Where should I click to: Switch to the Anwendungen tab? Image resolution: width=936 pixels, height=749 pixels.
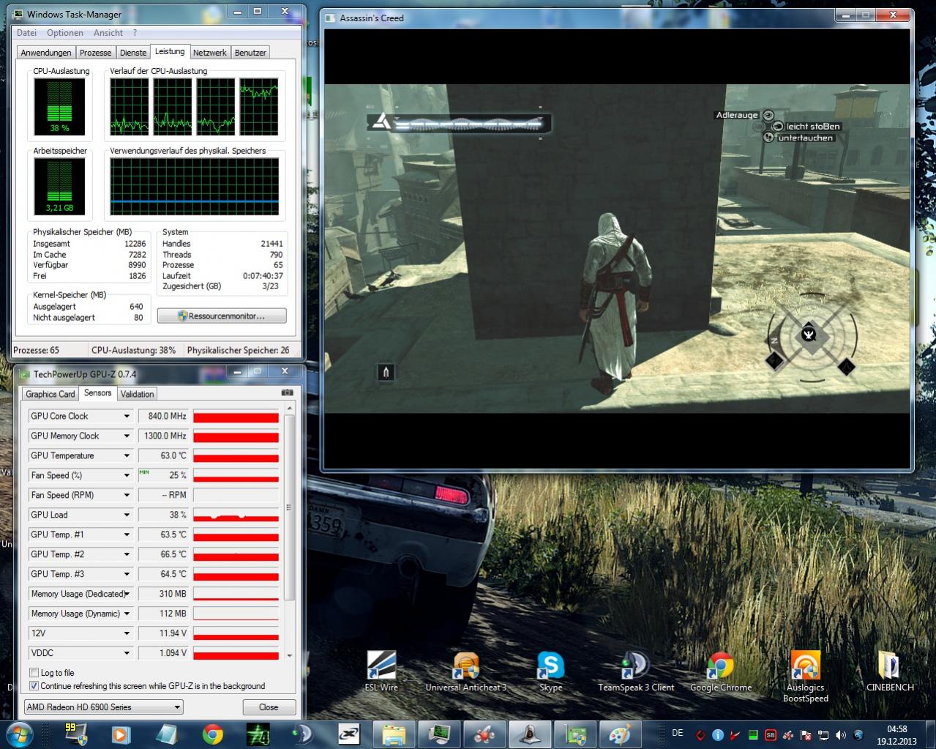click(x=46, y=53)
